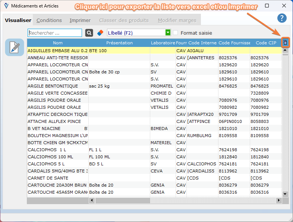Select the CALCIOPHOS 100 ML row
Viewport: 293px width, 222px height.
tap(154, 157)
